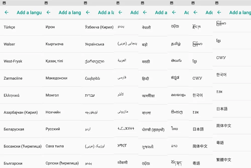Tap back arrow in the Türkçe list panel

(x=7, y=12)
